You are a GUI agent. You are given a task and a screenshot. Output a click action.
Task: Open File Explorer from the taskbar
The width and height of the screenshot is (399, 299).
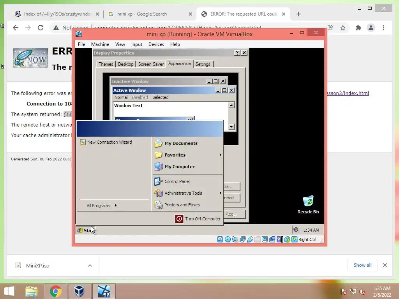[x=32, y=291]
